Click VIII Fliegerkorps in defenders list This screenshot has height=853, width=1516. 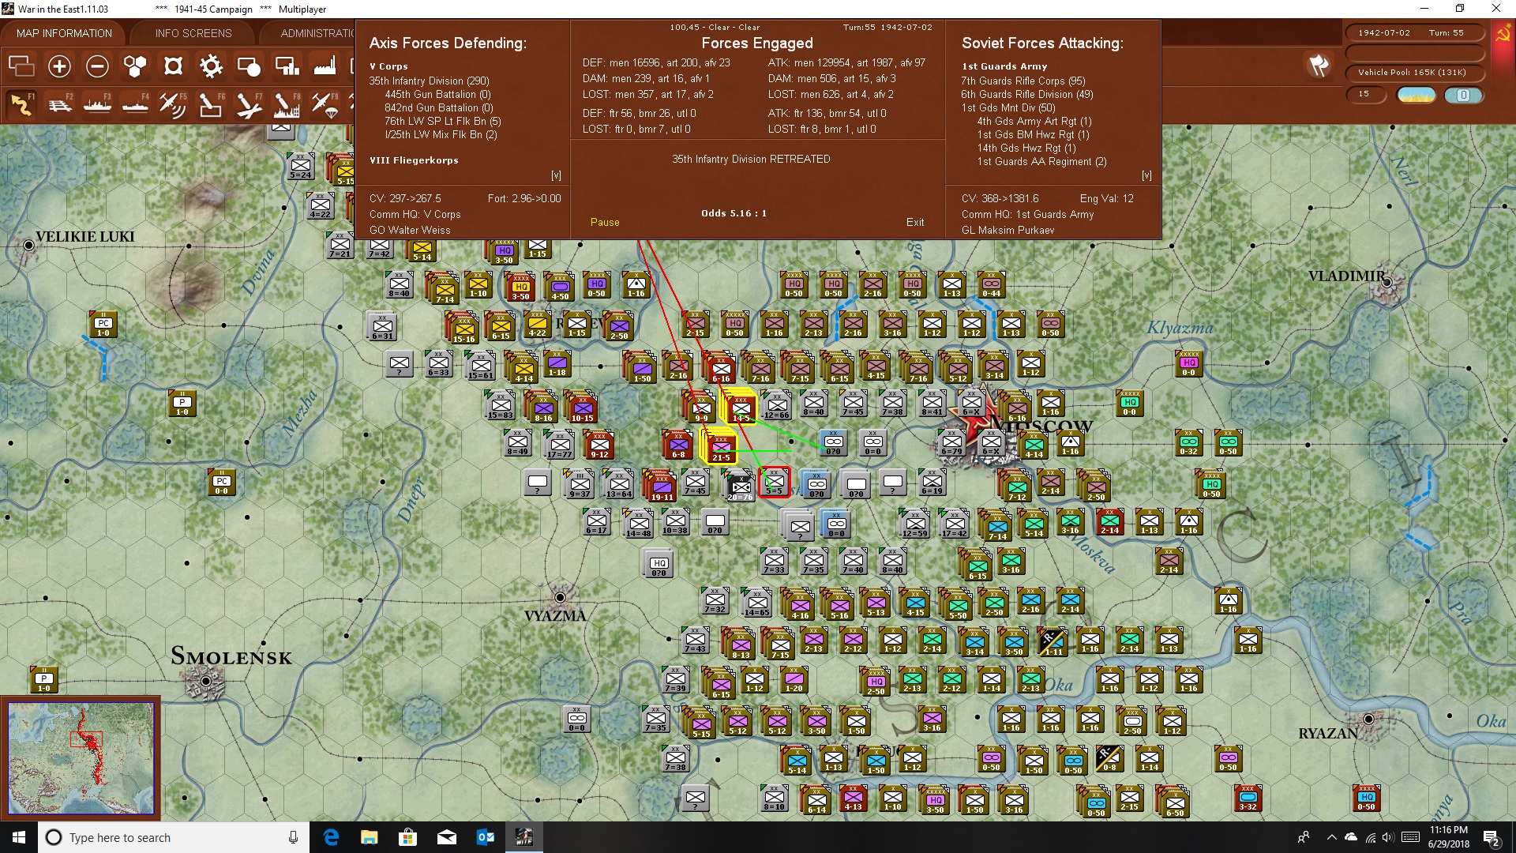(x=414, y=160)
